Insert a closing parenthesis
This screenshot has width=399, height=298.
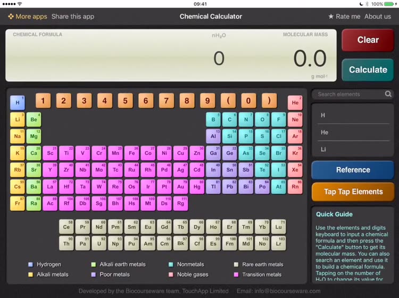269,101
